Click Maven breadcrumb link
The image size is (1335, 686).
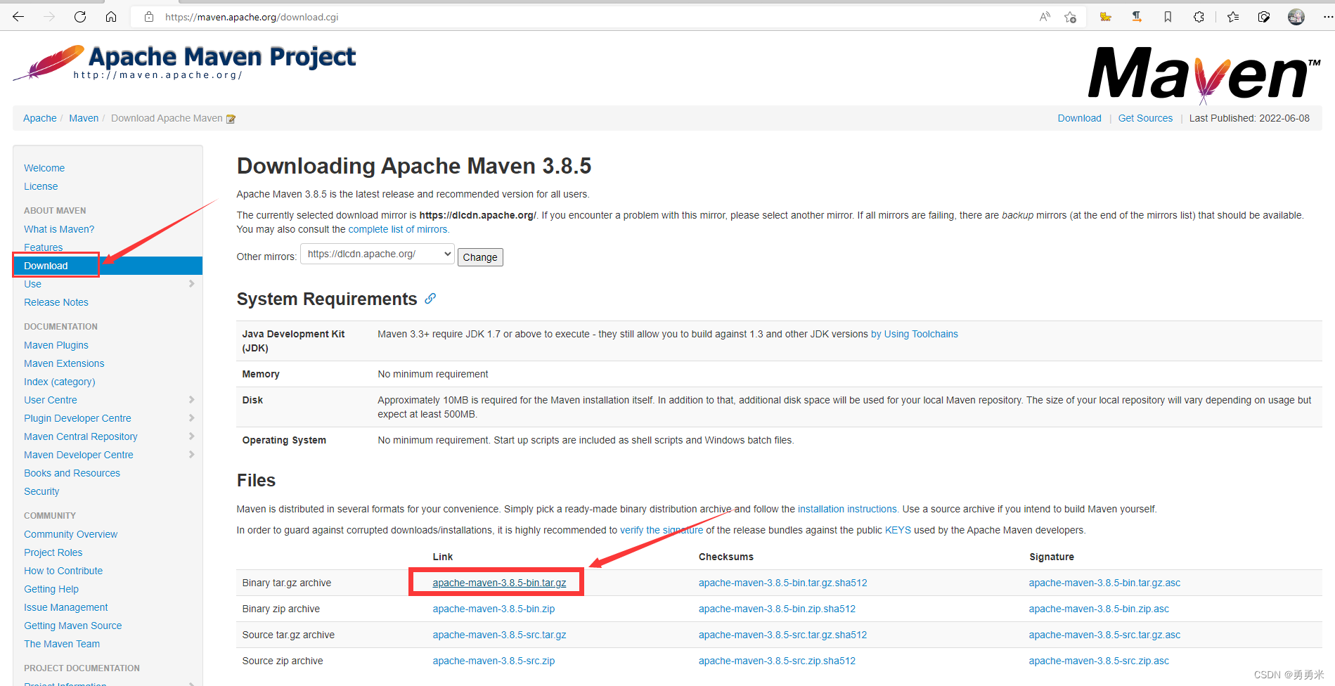(84, 118)
